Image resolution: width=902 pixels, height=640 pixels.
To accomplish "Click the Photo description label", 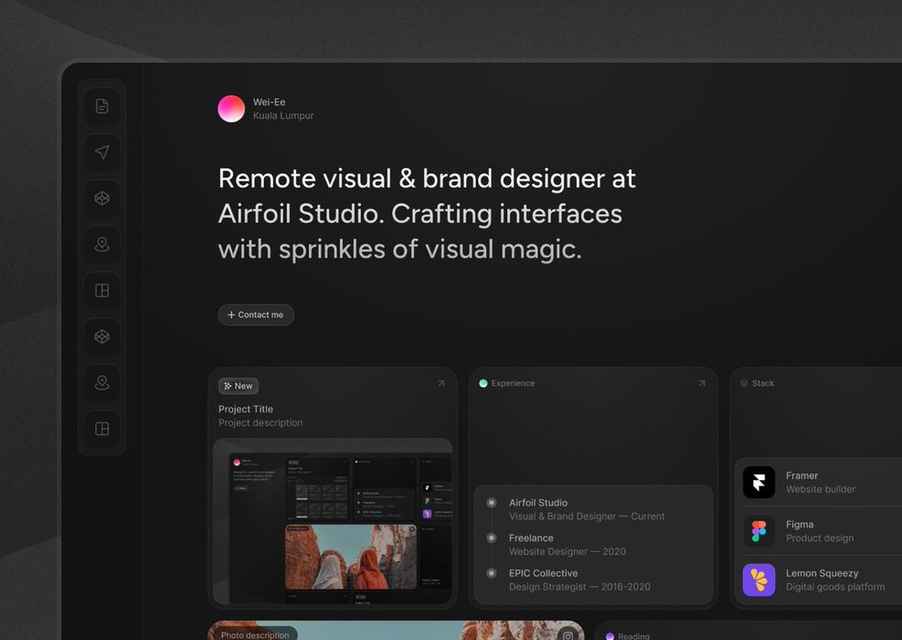I will pyautogui.click(x=255, y=635).
